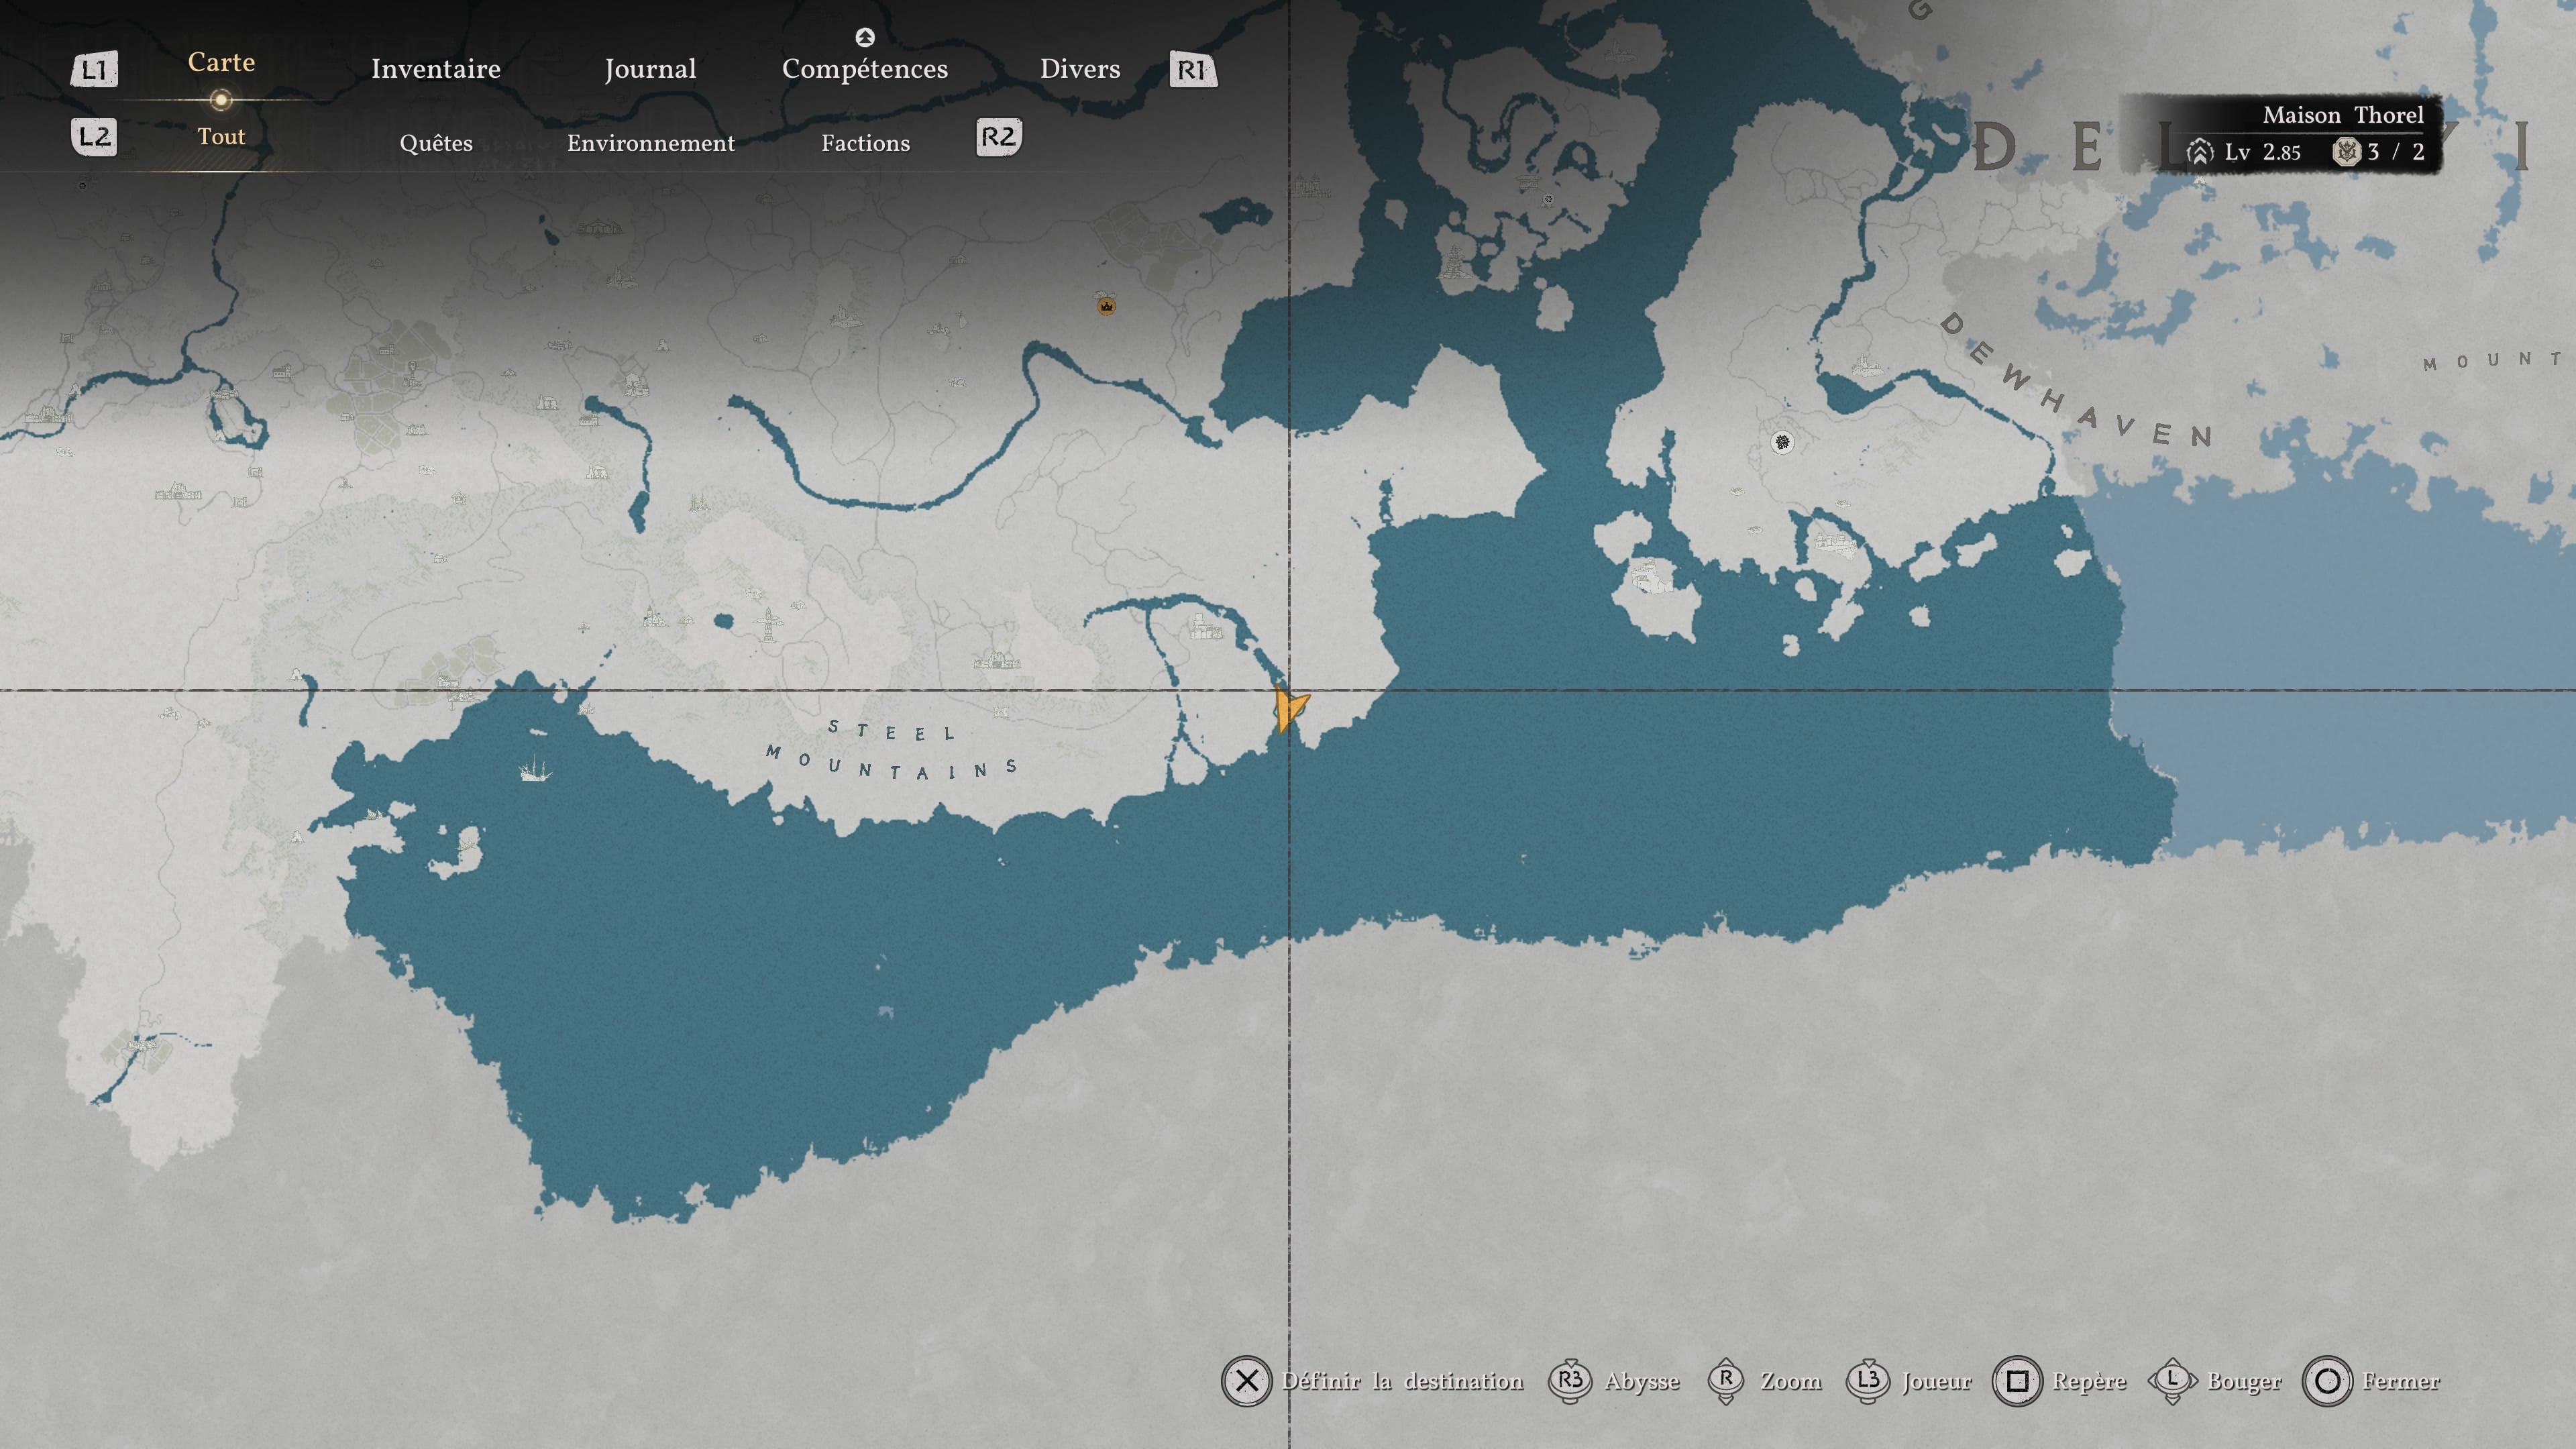
Task: Close the map with Fermer
Action: [x=2401, y=1381]
